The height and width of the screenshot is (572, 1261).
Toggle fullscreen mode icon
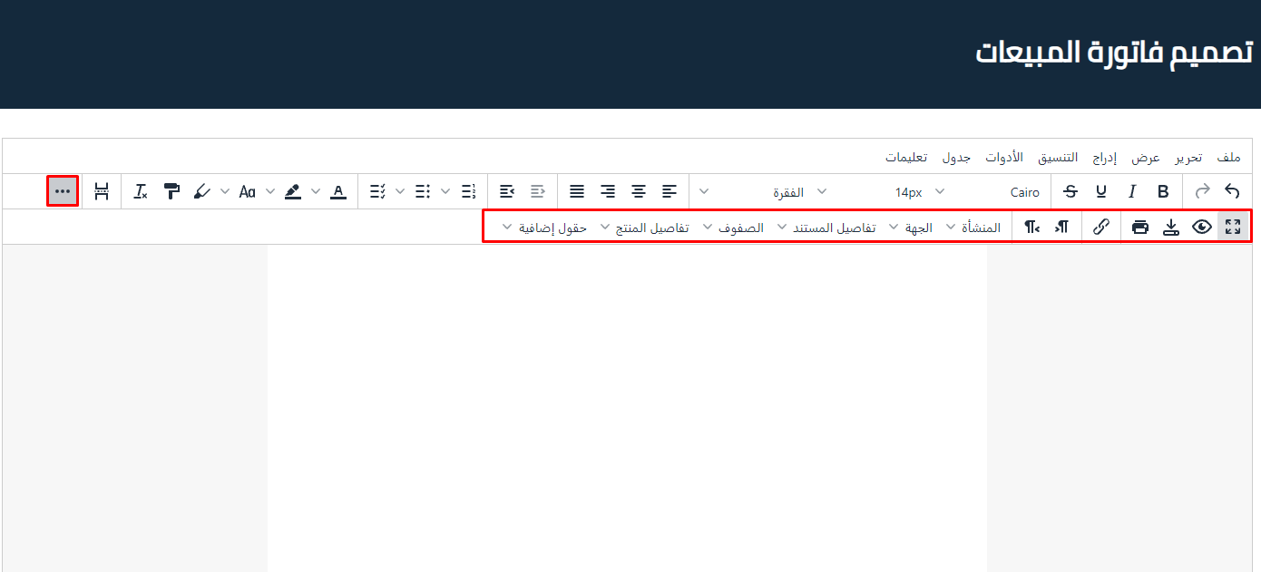[x=1232, y=228]
